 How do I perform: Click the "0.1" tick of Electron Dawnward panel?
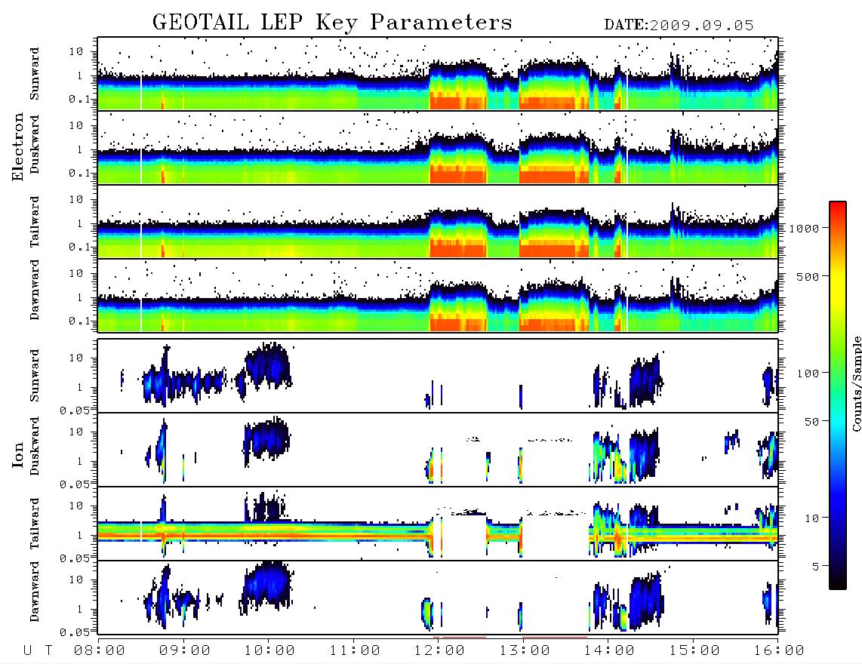click(x=80, y=321)
